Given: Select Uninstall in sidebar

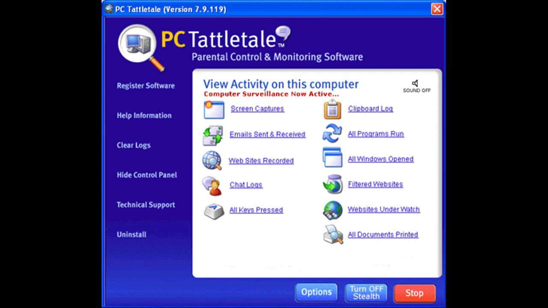Looking at the screenshot, I should 131,234.
